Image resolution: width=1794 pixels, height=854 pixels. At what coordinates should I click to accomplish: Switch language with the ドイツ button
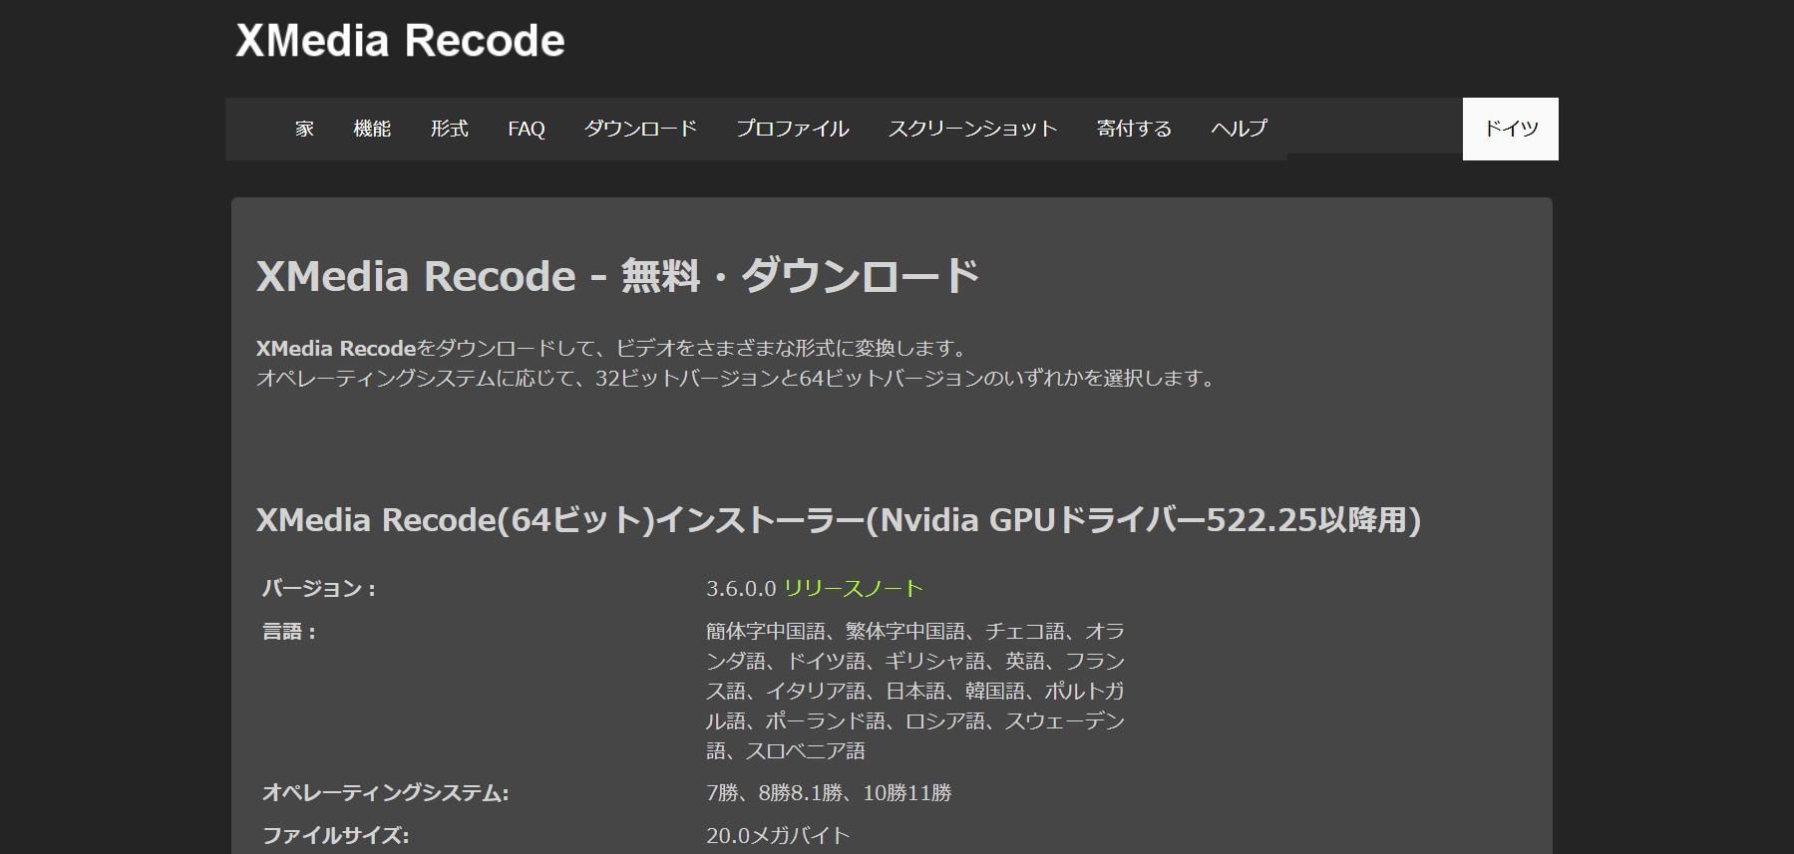(x=1511, y=129)
